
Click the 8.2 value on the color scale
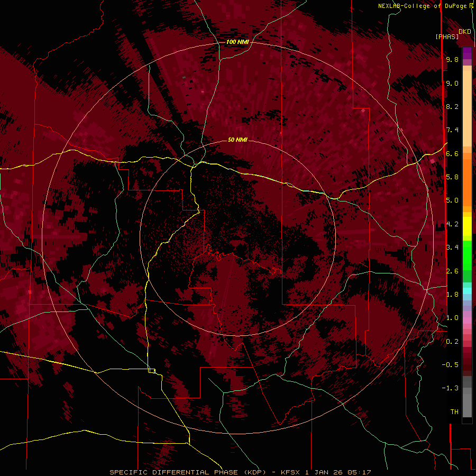452,106
